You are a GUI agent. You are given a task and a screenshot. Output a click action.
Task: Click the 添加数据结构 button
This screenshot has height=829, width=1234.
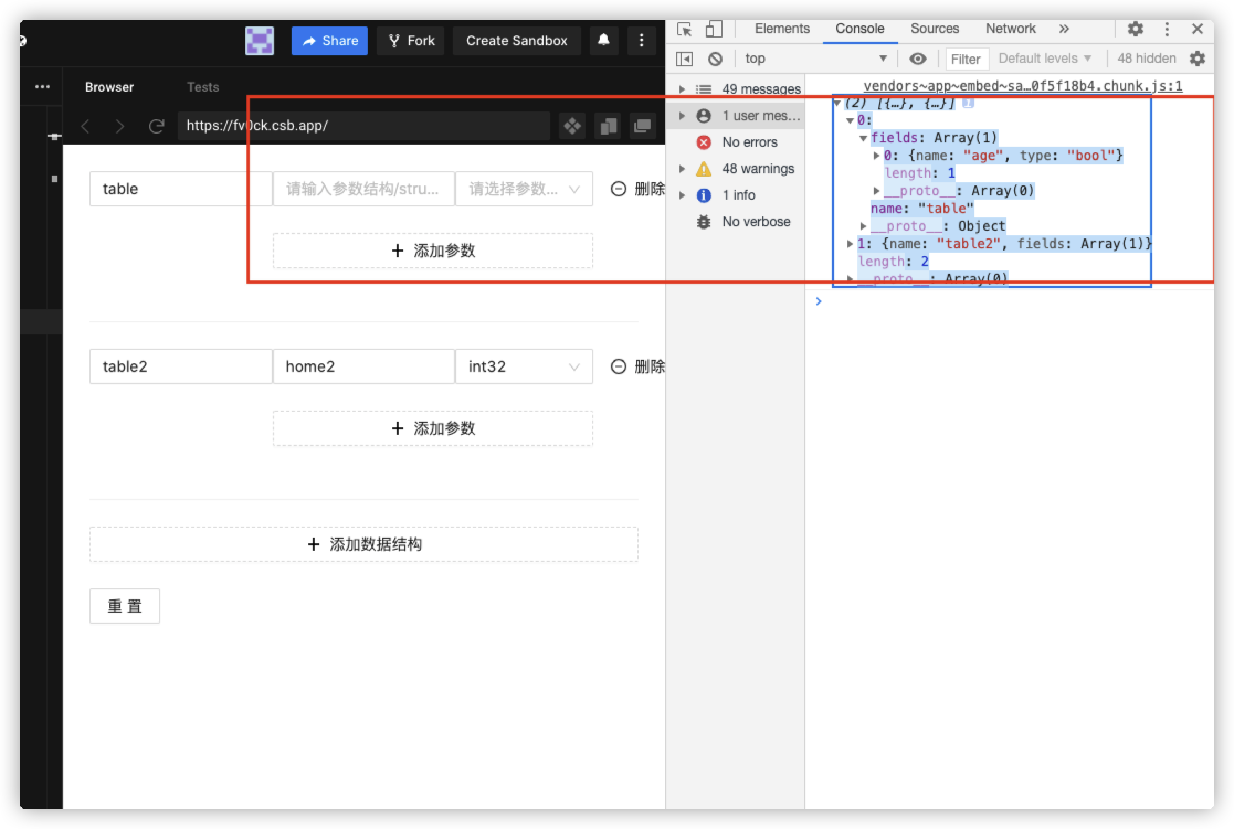[x=363, y=545]
